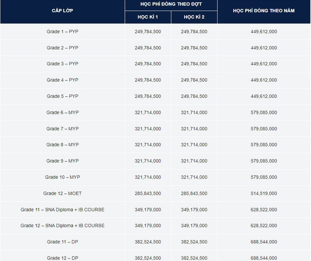Click the yearly fee 514,519,000 for Grade 12 MOET

coord(264,194)
